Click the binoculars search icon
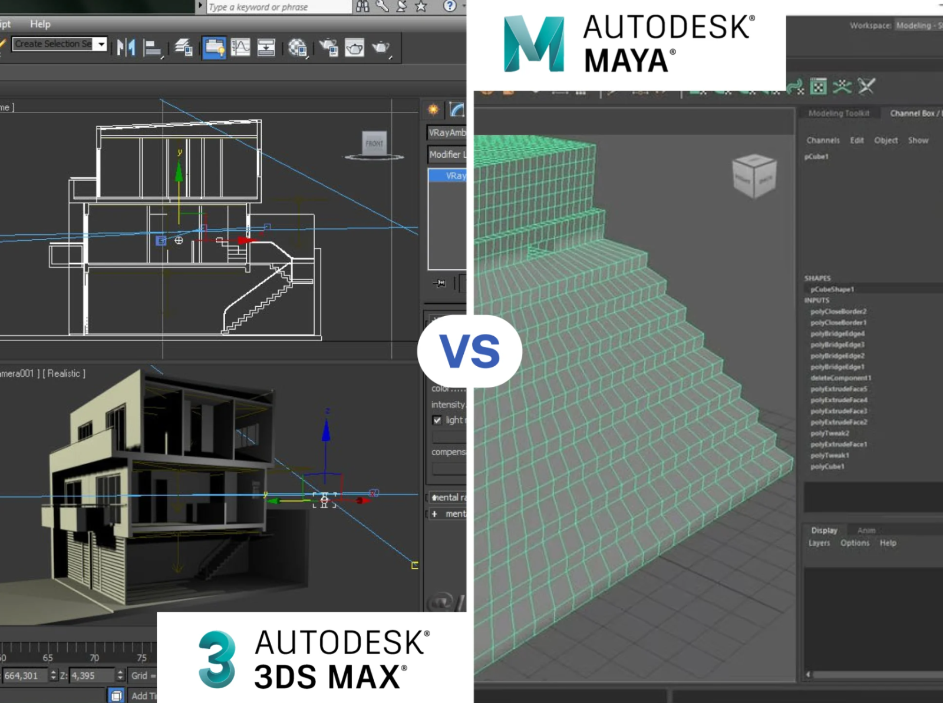 [362, 6]
